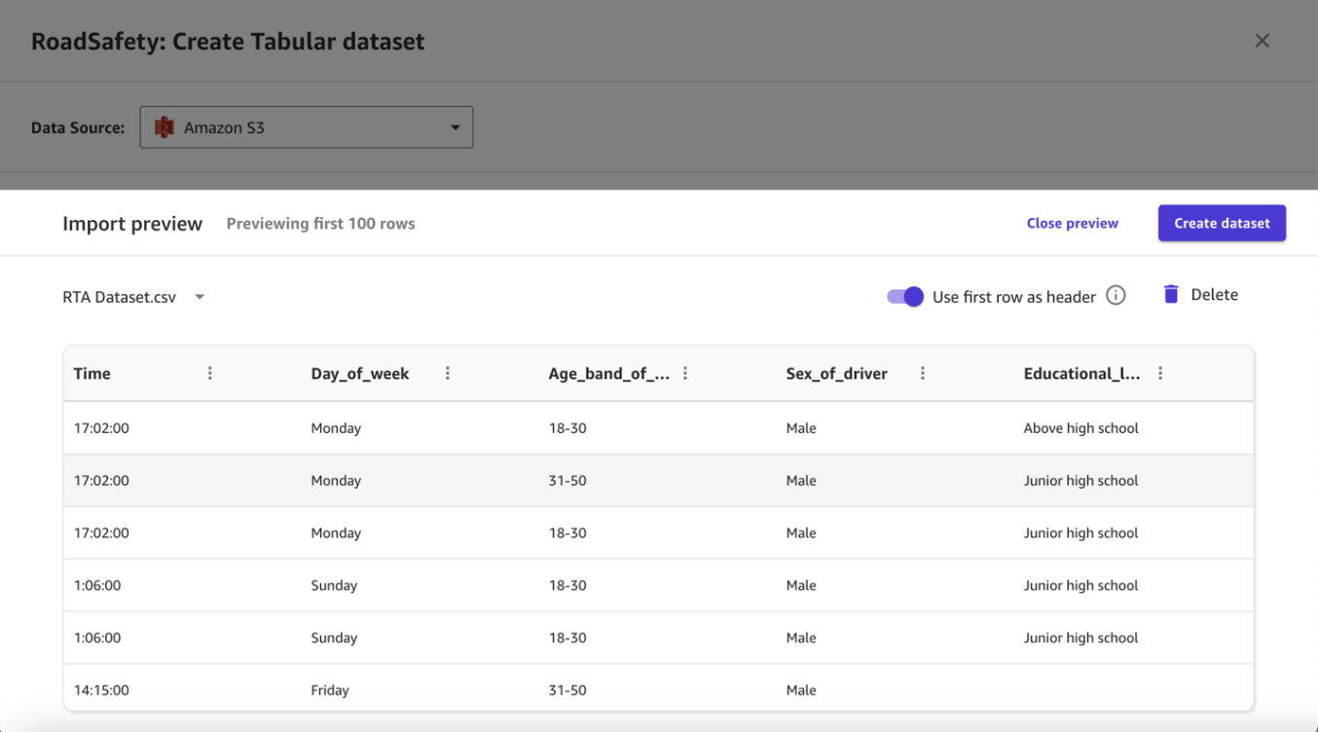Select the Sex_of_driver column header
The height and width of the screenshot is (732, 1318).
pos(836,374)
